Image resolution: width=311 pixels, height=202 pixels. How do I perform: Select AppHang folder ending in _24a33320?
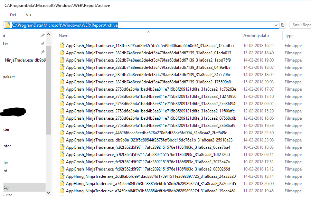(x=151, y=176)
